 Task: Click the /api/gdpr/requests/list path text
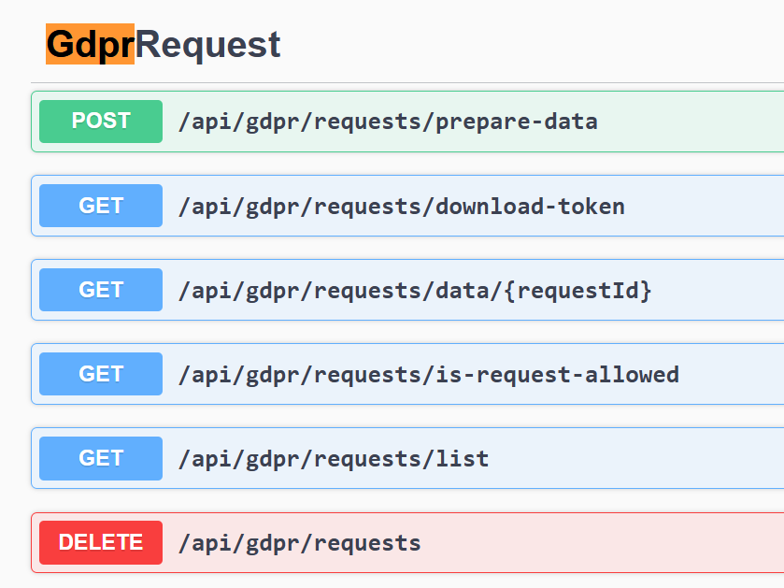[334, 458]
